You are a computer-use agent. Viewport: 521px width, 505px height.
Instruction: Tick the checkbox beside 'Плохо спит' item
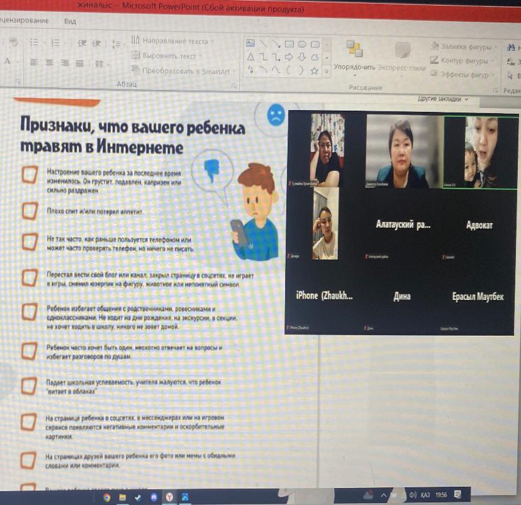[29, 211]
